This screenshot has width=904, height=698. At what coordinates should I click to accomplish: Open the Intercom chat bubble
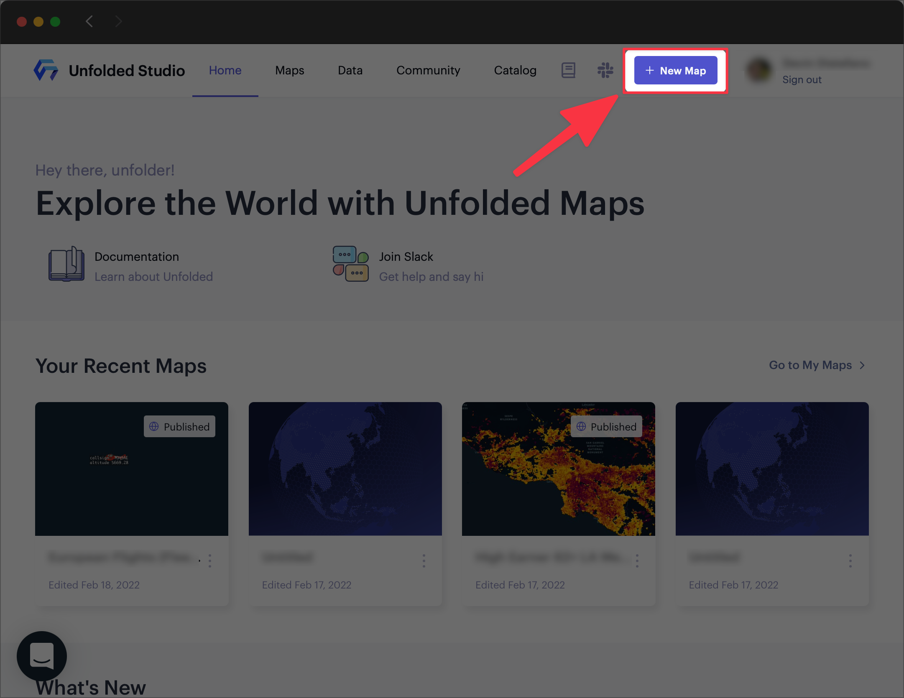42,656
